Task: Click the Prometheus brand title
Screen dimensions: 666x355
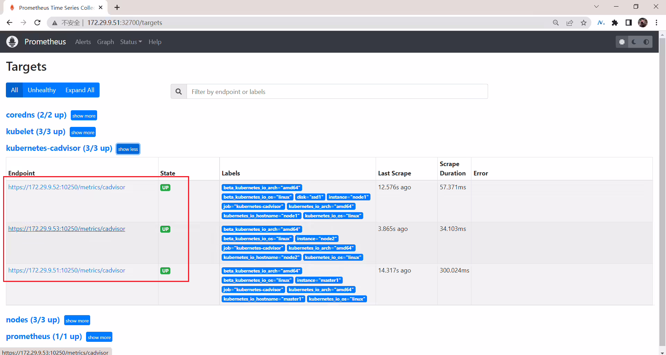Action: pos(45,42)
